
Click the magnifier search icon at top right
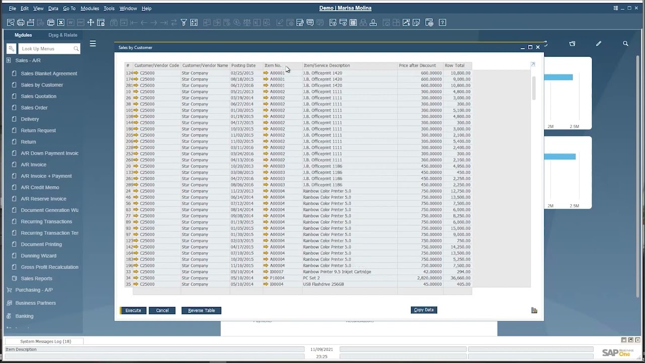[625, 44]
